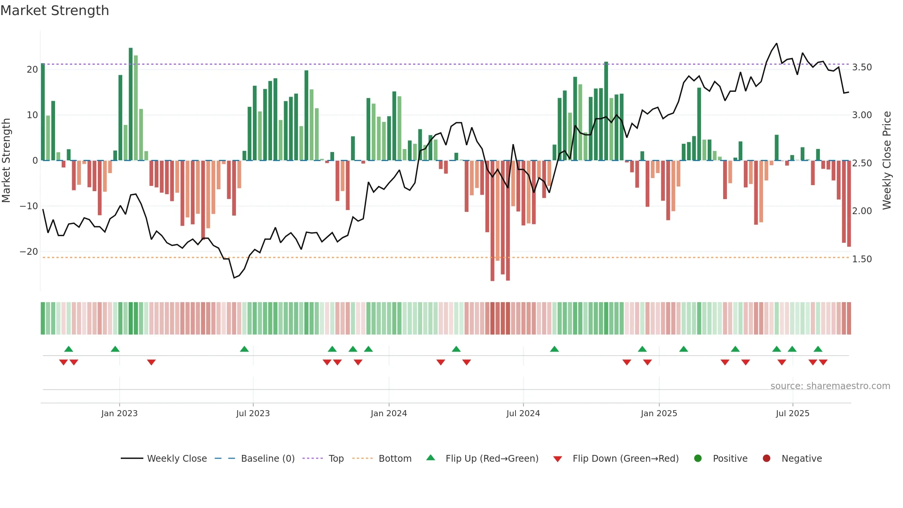
Task: Click the Weekly Close Price axis title
Action: (887, 160)
